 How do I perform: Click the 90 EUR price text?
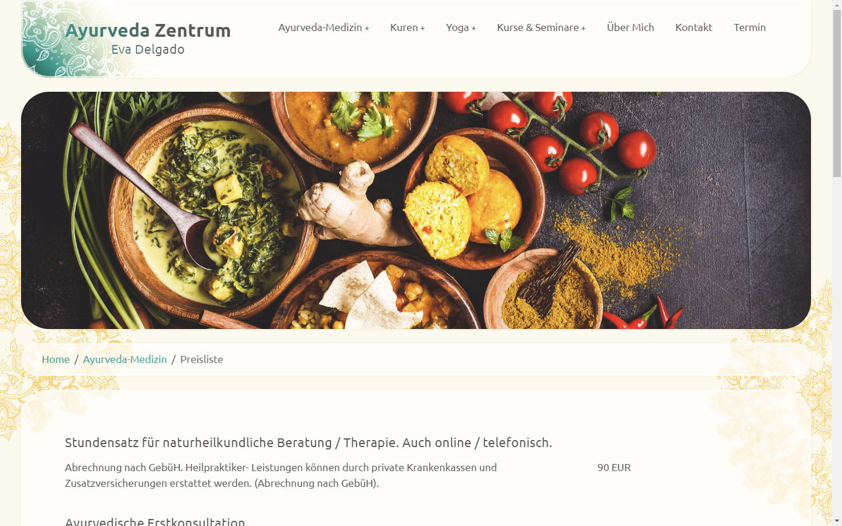[614, 468]
